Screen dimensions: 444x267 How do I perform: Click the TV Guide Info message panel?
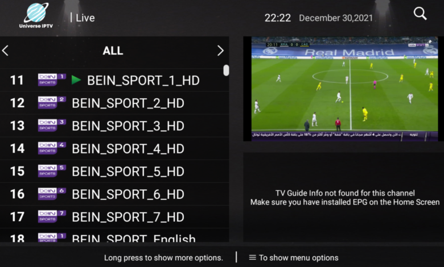[343, 197]
